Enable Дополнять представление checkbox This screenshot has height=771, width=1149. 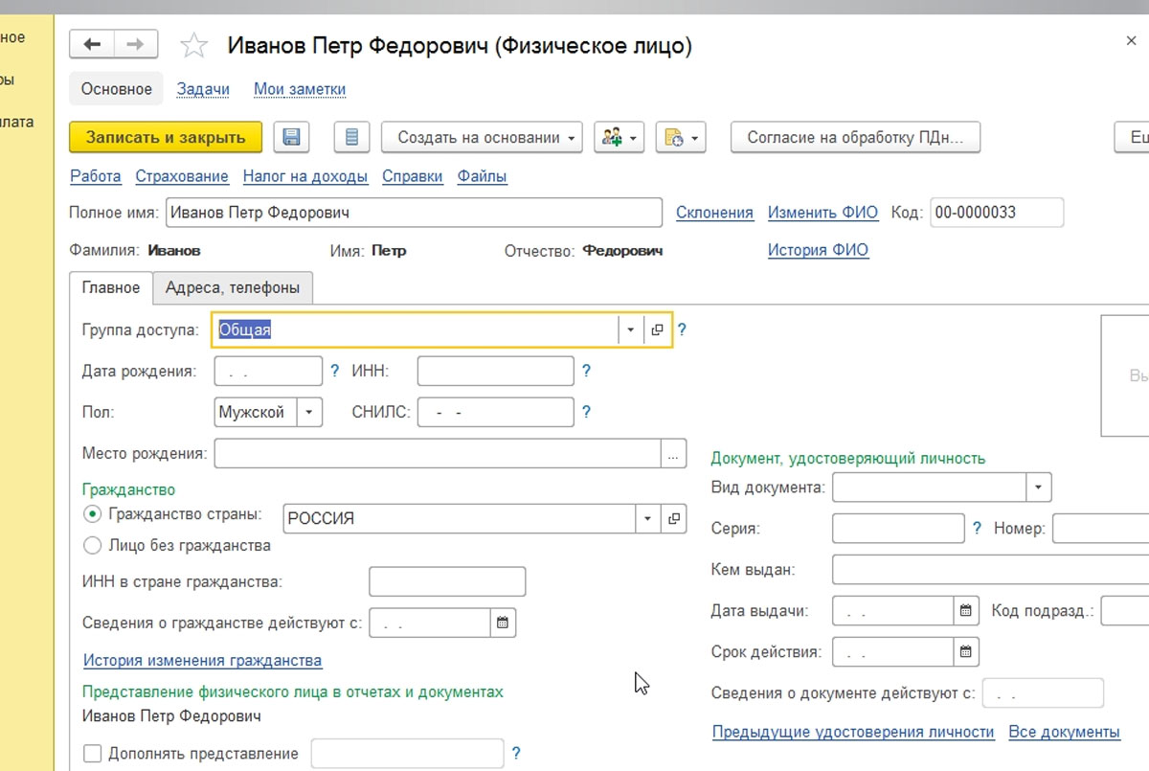(93, 754)
